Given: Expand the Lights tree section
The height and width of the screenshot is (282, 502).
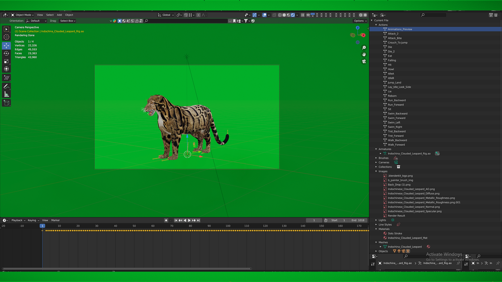Looking at the screenshot, I should pos(376,220).
